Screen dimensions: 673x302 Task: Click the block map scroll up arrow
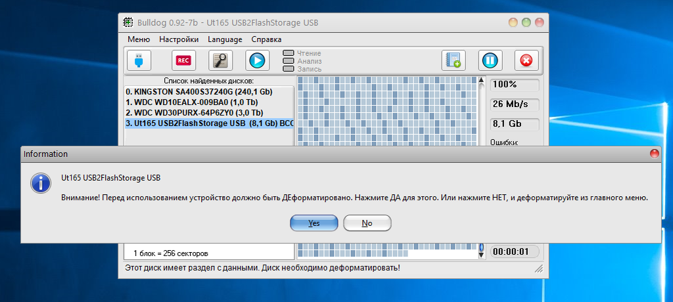[x=481, y=81]
